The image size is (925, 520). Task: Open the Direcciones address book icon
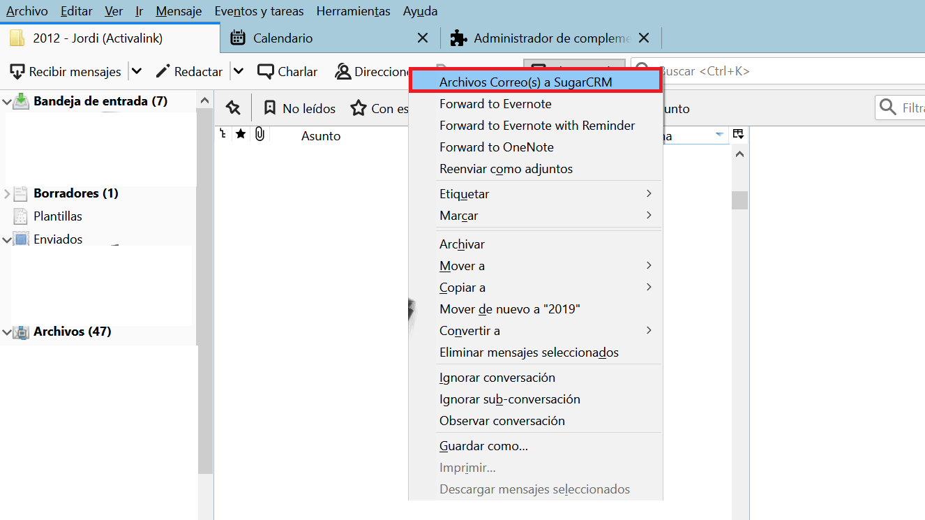[x=343, y=71]
